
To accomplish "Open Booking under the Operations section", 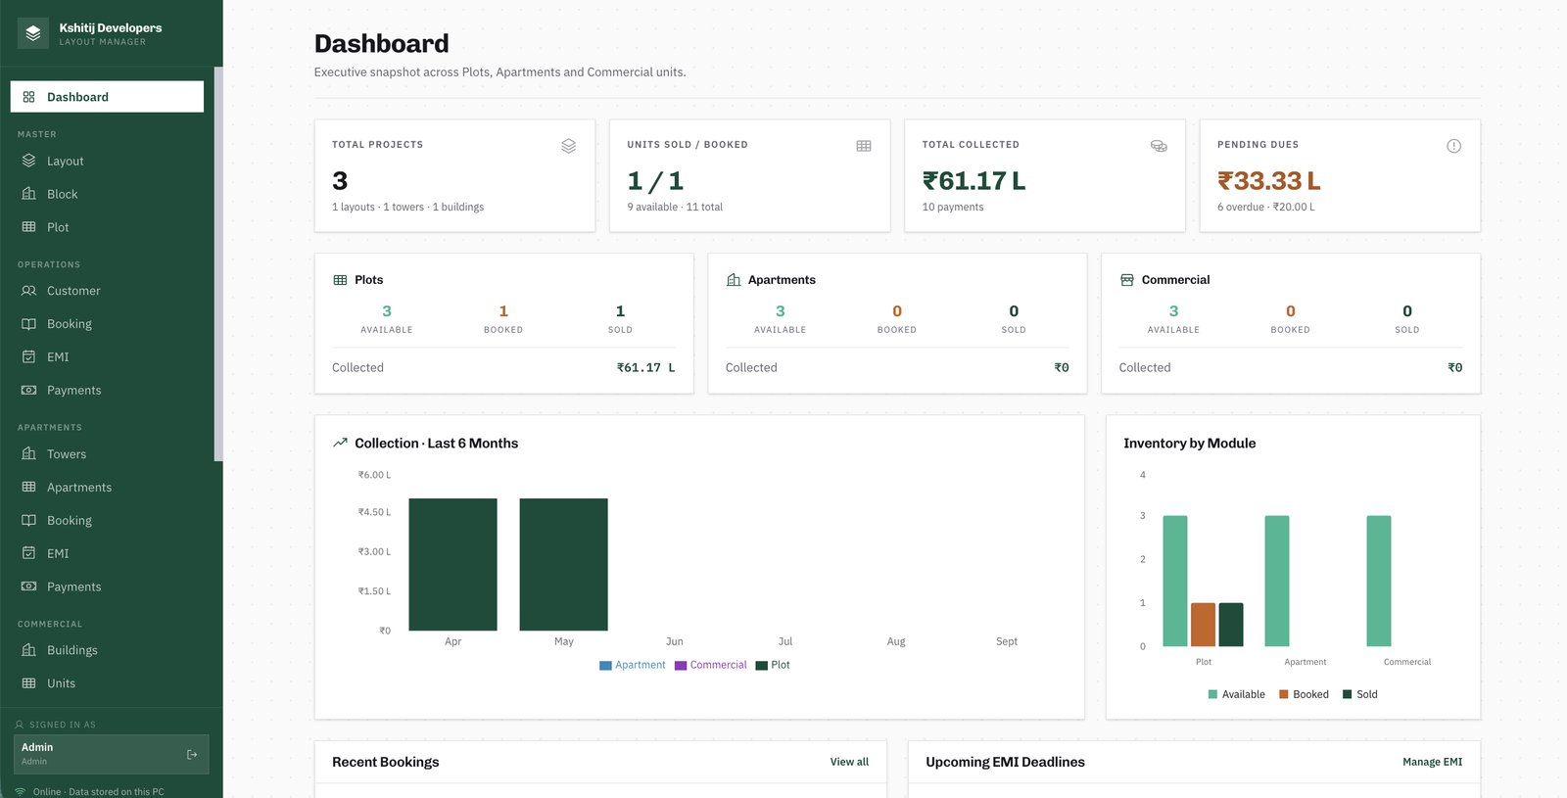I will [107, 324].
